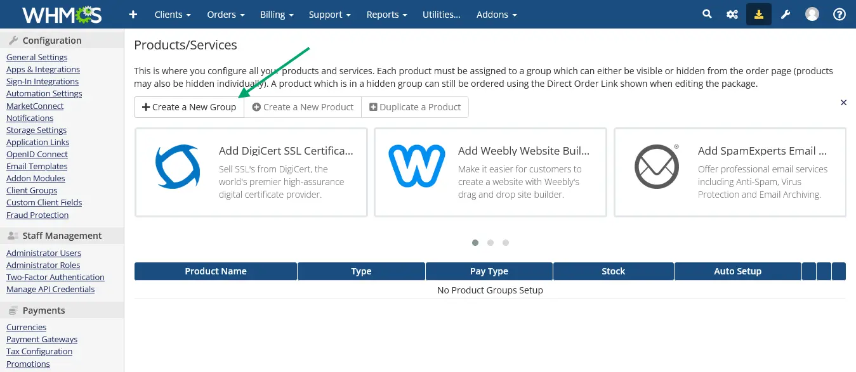The height and width of the screenshot is (372, 856).
Task: Expand the Billing menu
Action: coord(277,15)
